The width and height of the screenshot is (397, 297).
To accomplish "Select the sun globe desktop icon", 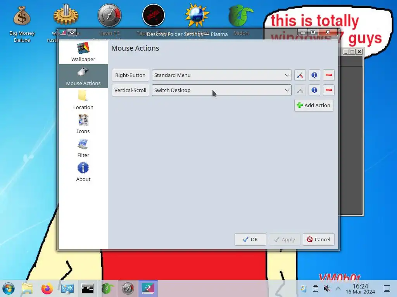I will (197, 15).
